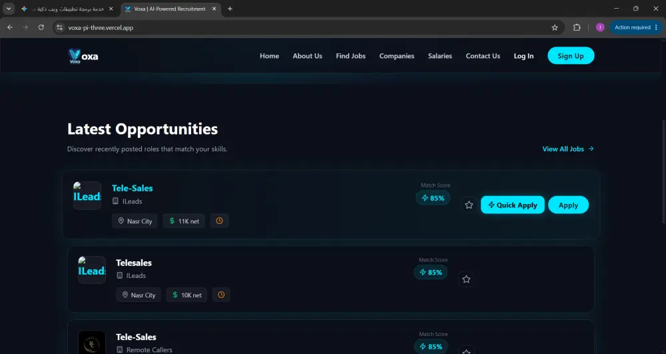Click clock icon on Tele-Sales 11K card

(219, 221)
